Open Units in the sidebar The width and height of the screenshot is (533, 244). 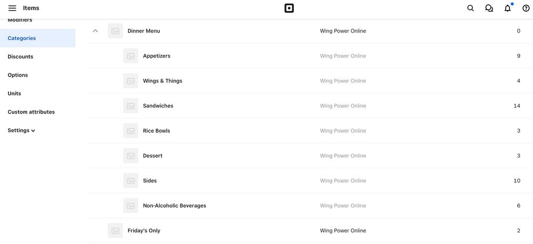(14, 93)
